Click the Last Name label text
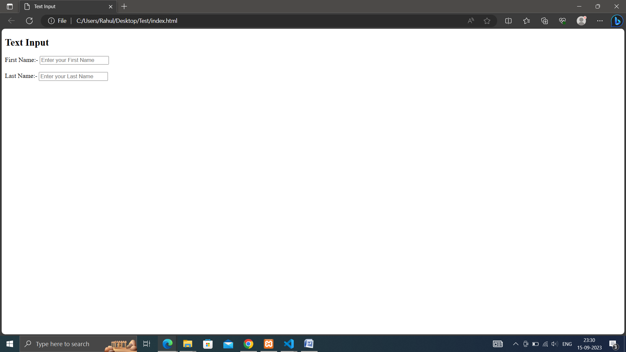 [21, 76]
